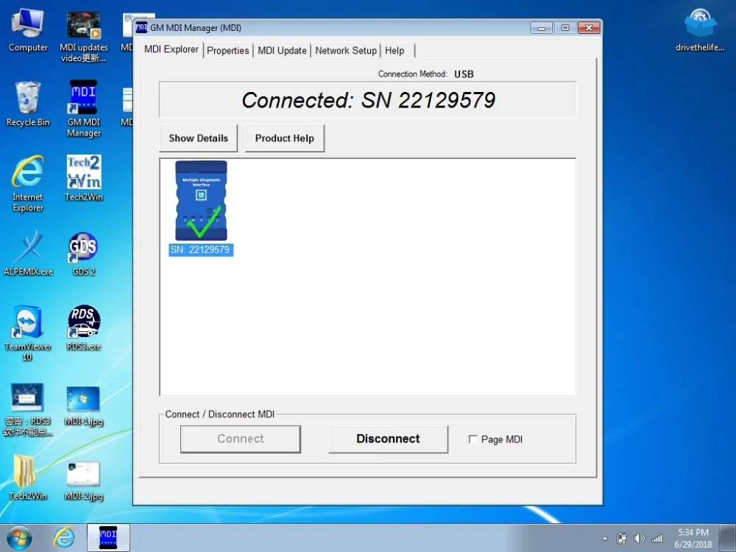The width and height of the screenshot is (736, 552).
Task: Click the Show Details button
Action: click(198, 138)
